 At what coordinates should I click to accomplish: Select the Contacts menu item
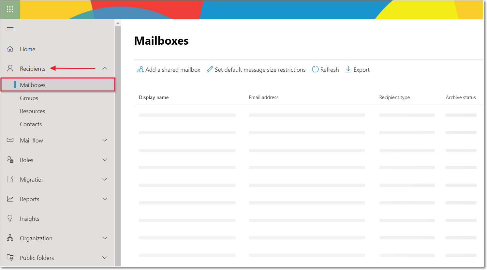click(x=31, y=124)
